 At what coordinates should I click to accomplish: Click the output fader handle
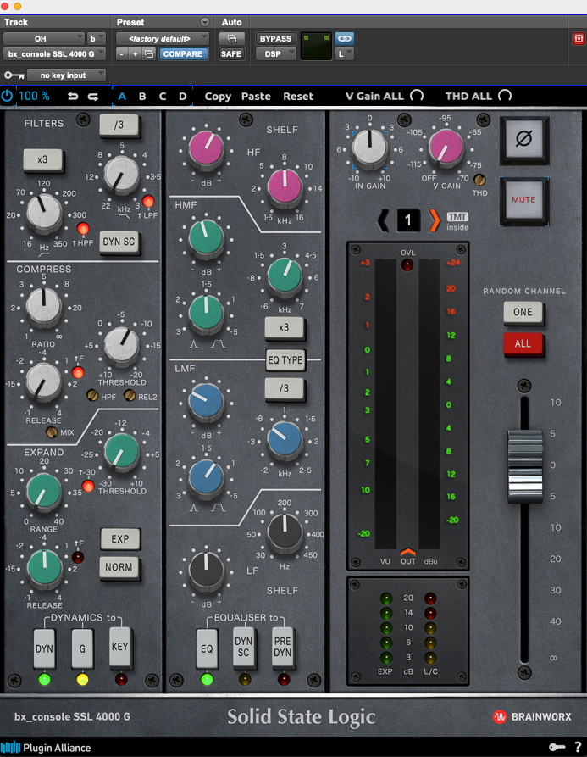[525, 467]
